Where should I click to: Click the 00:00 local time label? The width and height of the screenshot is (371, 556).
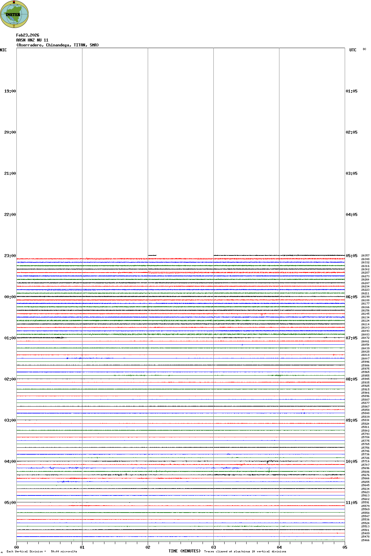tap(10, 297)
